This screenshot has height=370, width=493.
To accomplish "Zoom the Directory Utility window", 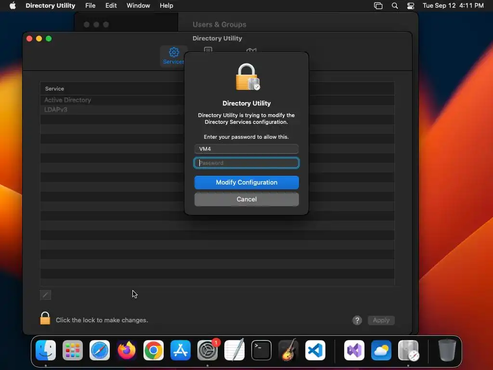I will (49, 39).
